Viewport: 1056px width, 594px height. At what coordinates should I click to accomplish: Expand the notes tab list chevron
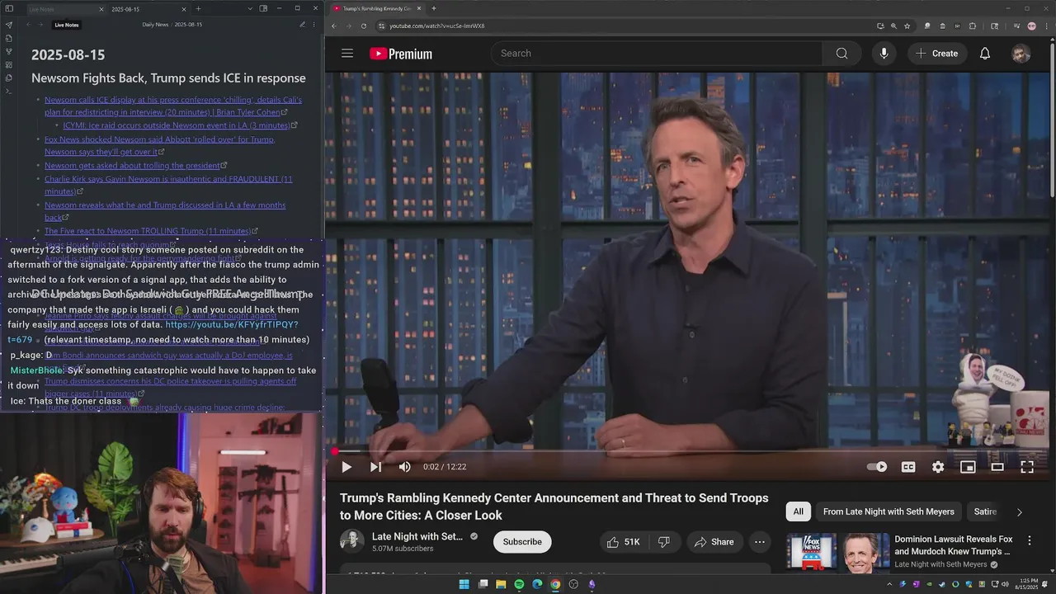248,9
